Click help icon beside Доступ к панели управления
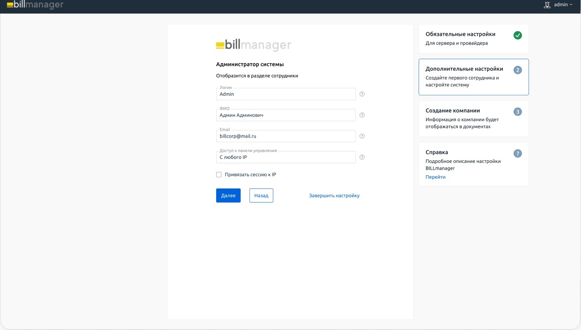581x330 pixels. point(362,157)
